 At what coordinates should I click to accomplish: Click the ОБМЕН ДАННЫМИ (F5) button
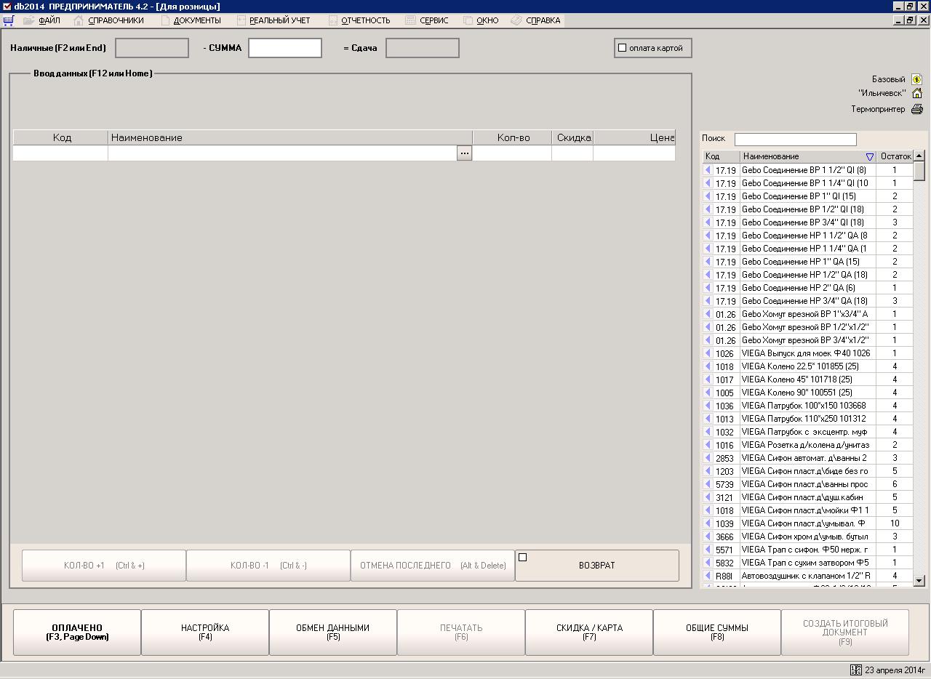pos(333,632)
